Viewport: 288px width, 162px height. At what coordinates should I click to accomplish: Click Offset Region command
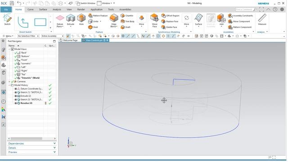pos(170,16)
